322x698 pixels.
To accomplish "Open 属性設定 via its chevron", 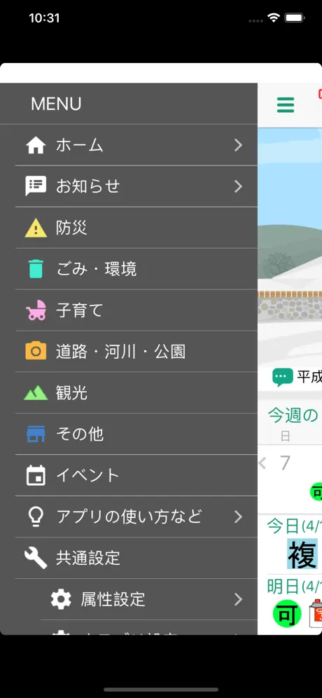I will 239,600.
